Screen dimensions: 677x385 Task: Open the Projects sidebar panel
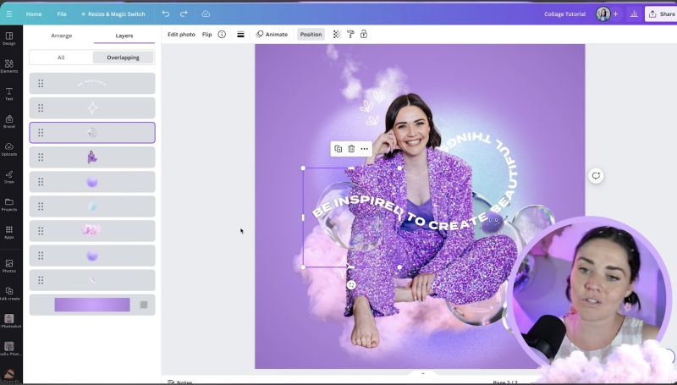[9, 204]
